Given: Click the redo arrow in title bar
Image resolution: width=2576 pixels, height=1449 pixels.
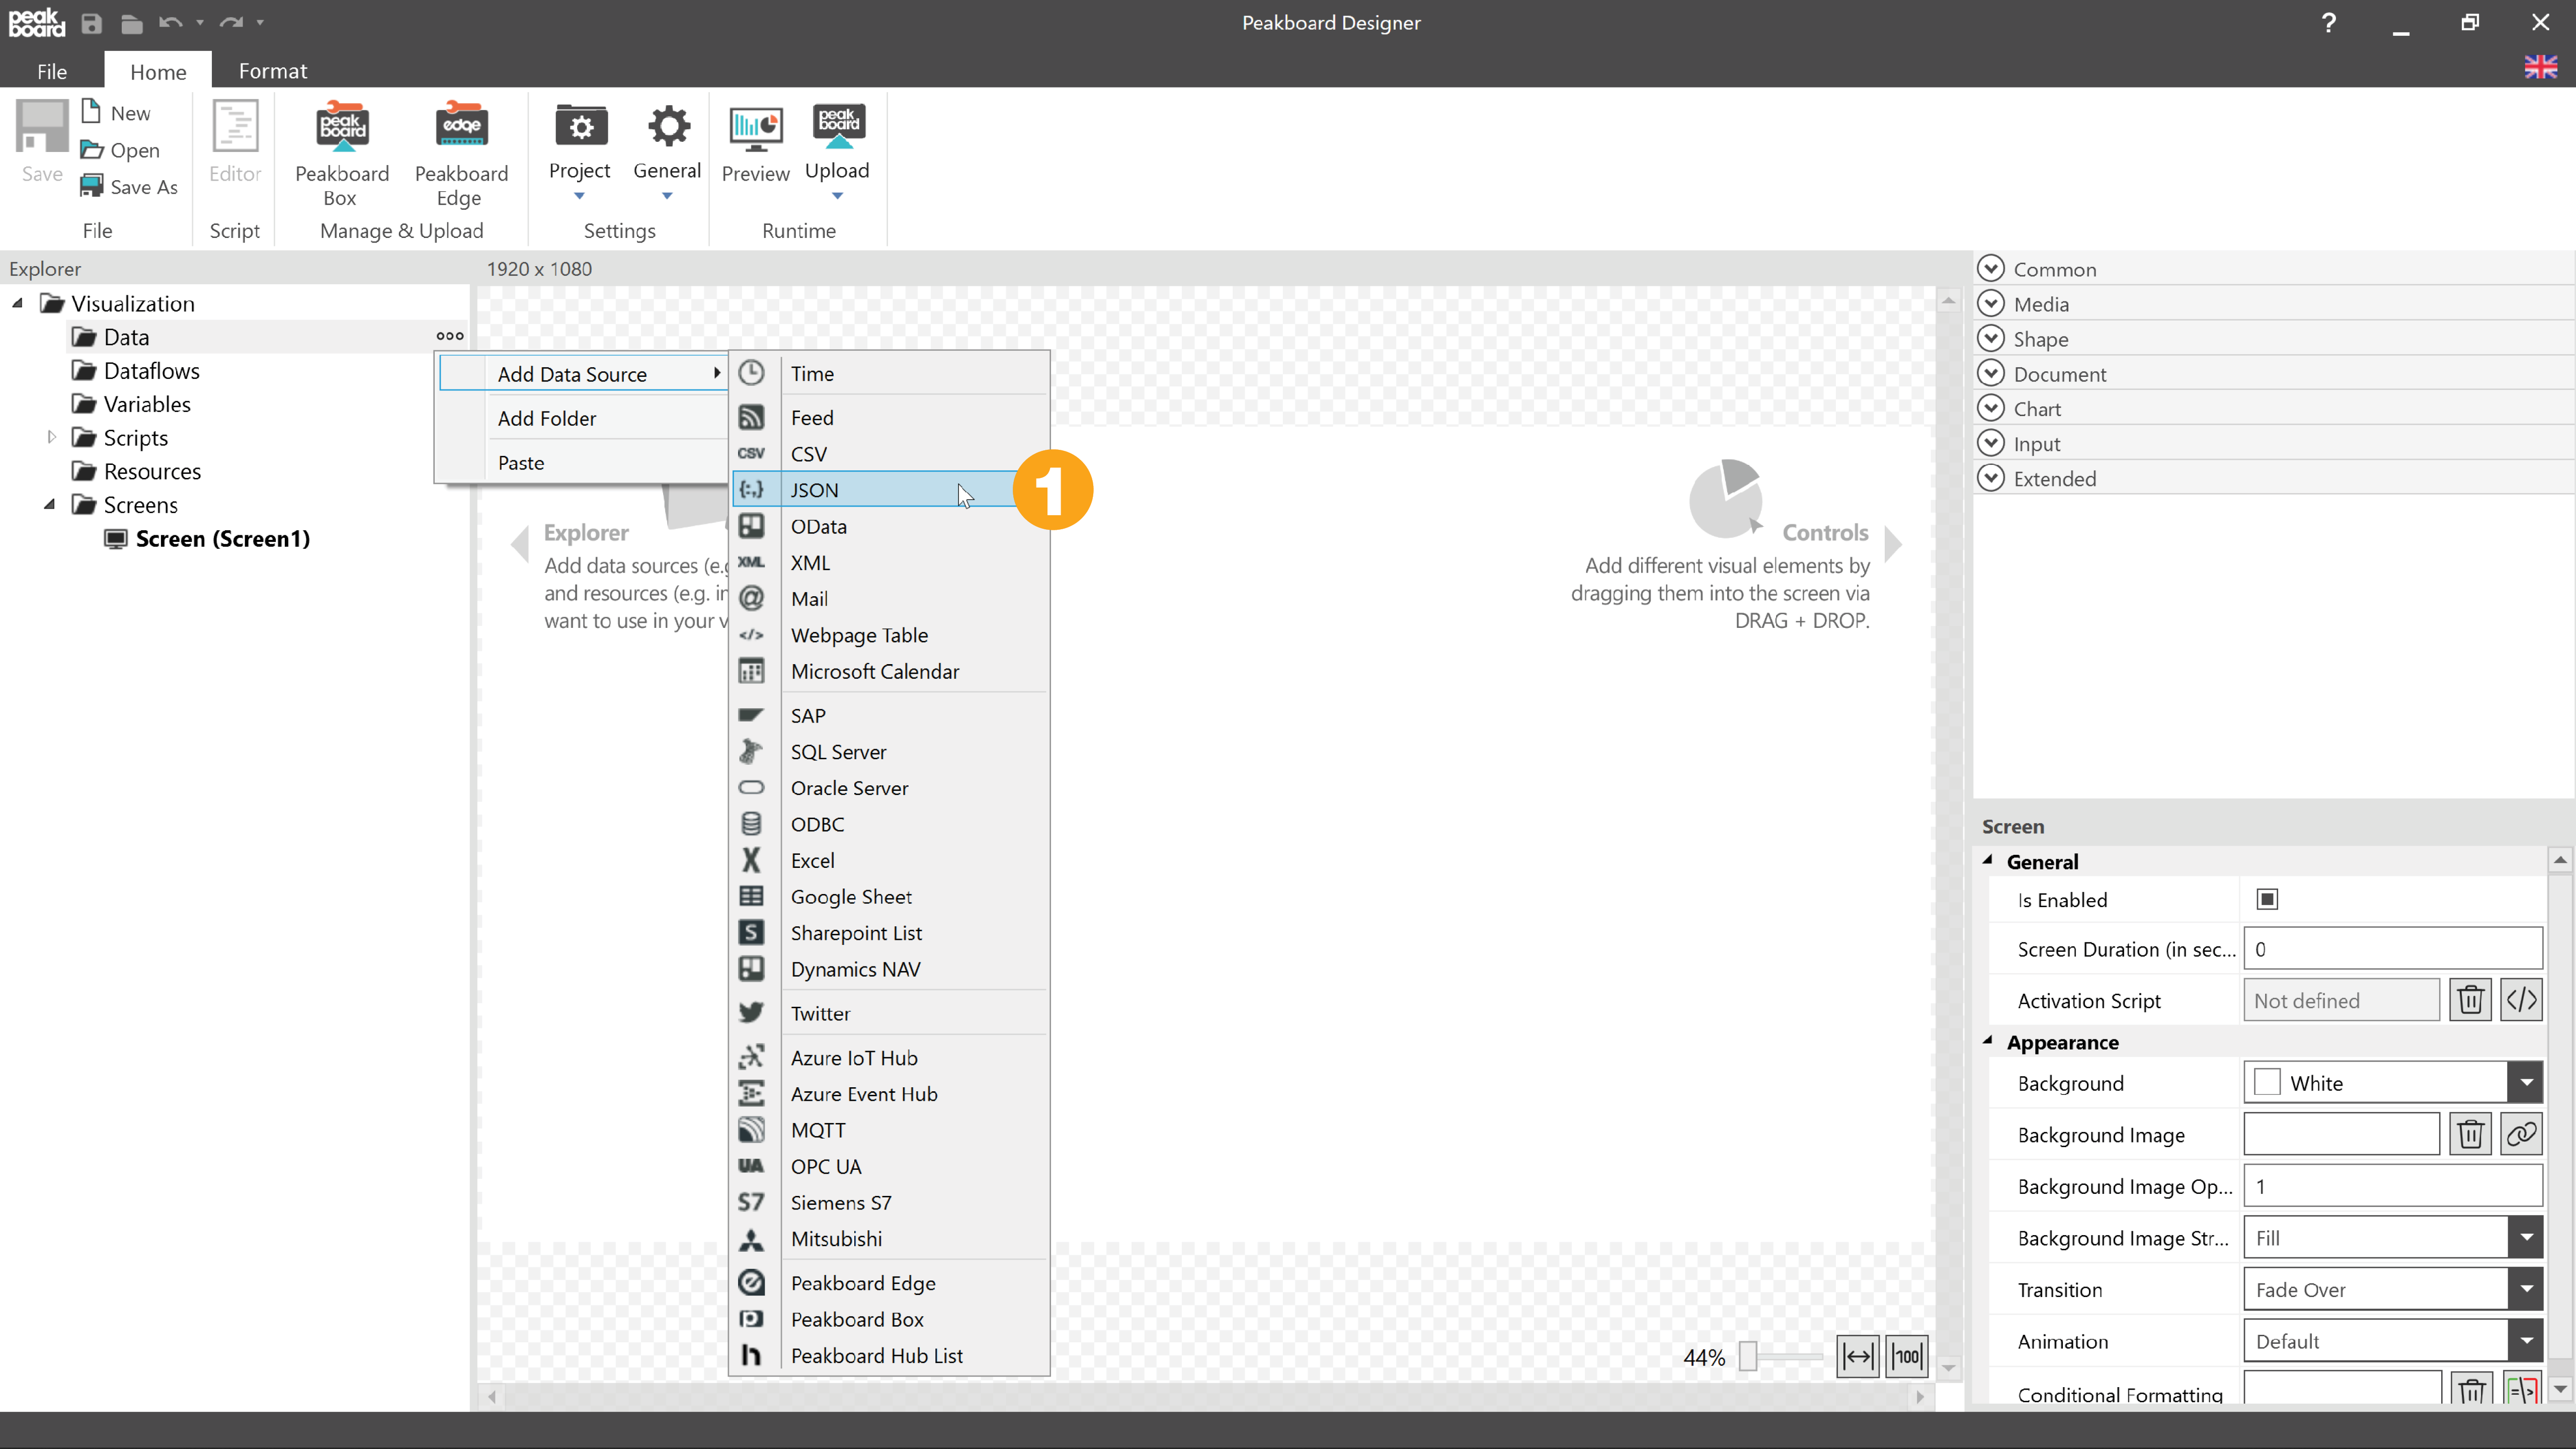Looking at the screenshot, I should 231,22.
